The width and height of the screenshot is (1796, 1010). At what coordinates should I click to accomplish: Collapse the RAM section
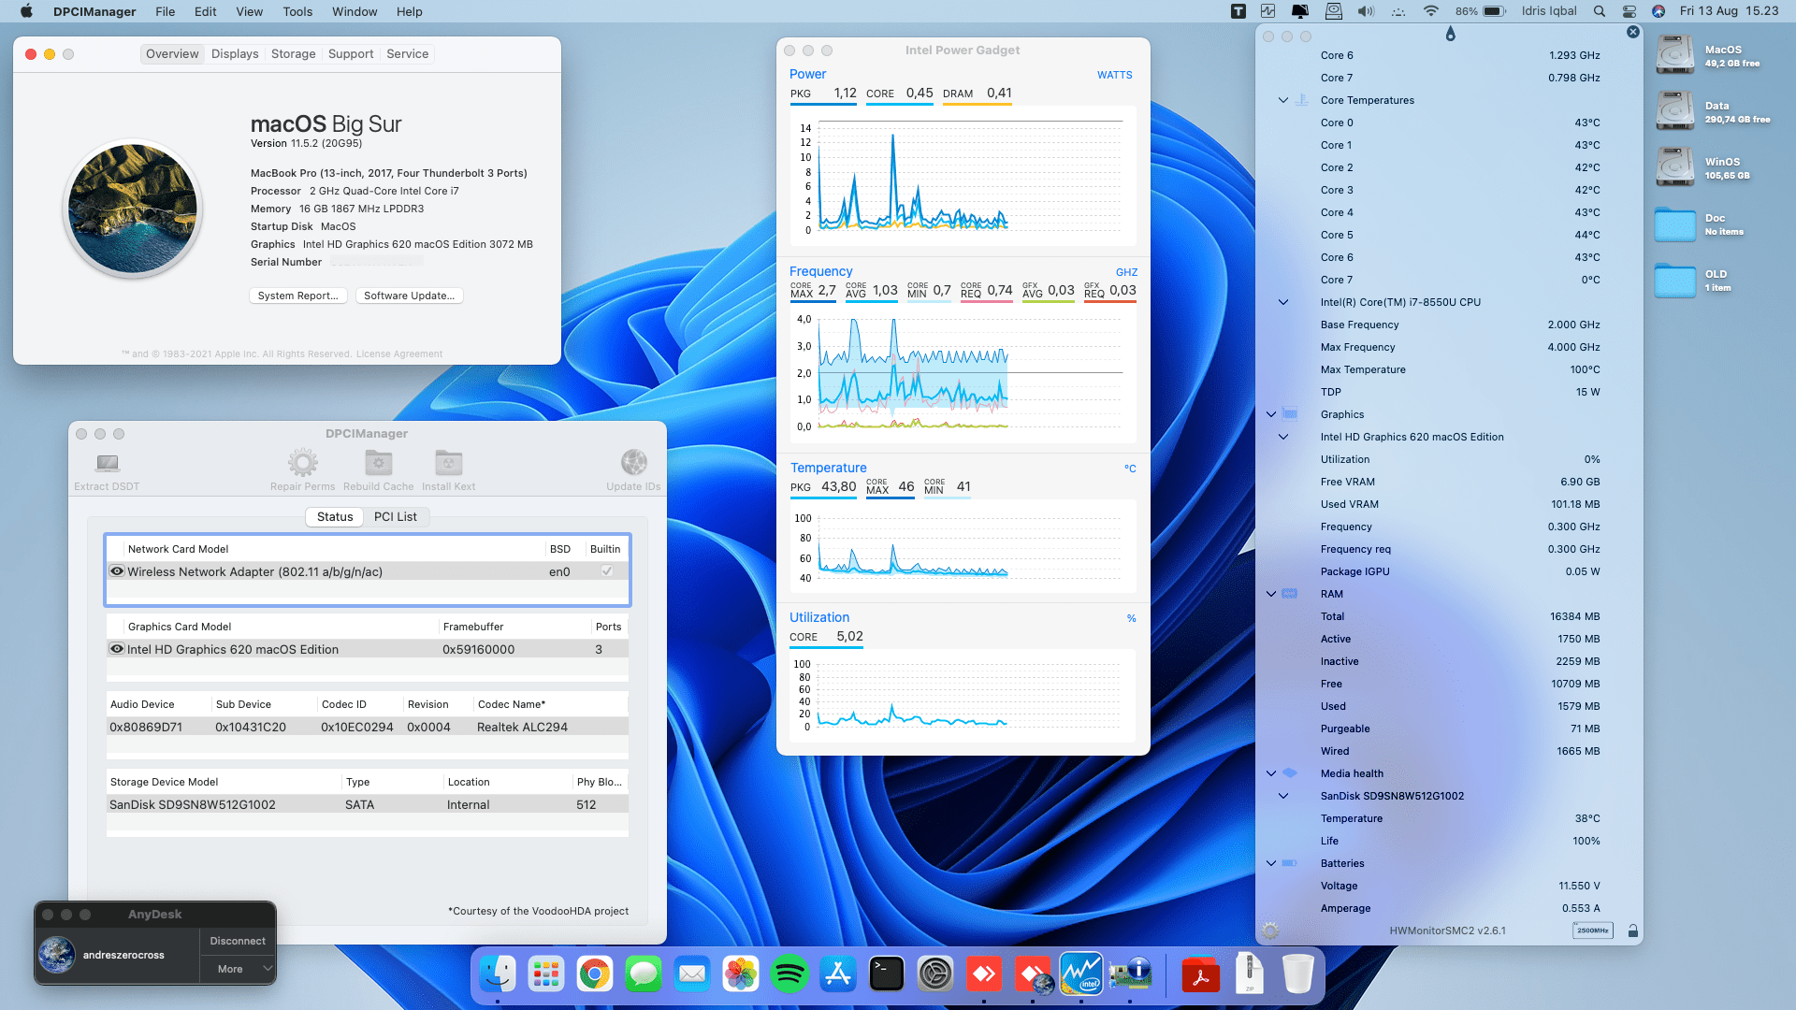1271,594
